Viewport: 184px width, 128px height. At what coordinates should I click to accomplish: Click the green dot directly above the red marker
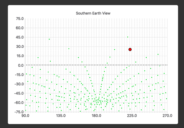coord(128,37)
